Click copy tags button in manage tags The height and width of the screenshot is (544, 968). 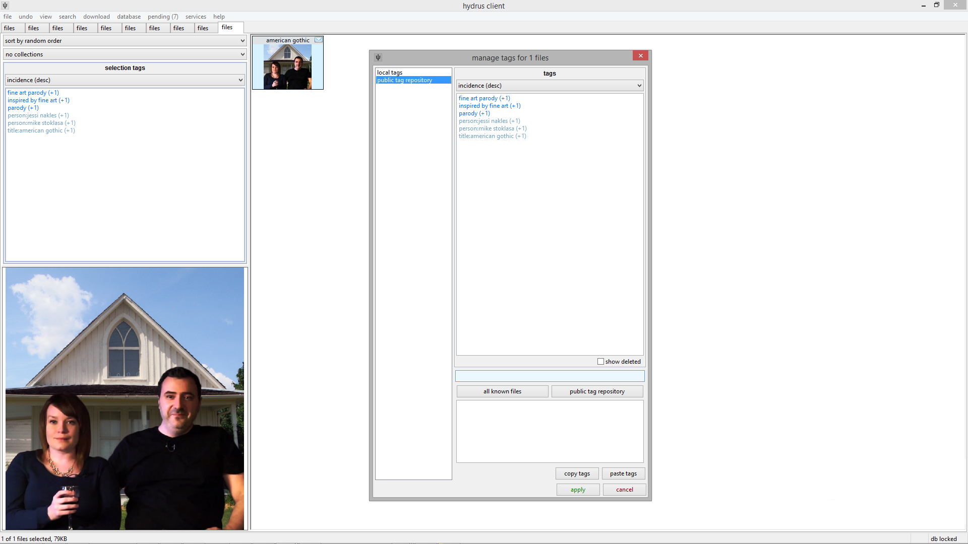(576, 473)
